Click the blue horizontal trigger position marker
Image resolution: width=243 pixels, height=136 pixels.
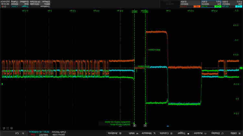[168, 125]
